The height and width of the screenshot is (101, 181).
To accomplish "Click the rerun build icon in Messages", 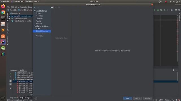I will click(11, 74).
